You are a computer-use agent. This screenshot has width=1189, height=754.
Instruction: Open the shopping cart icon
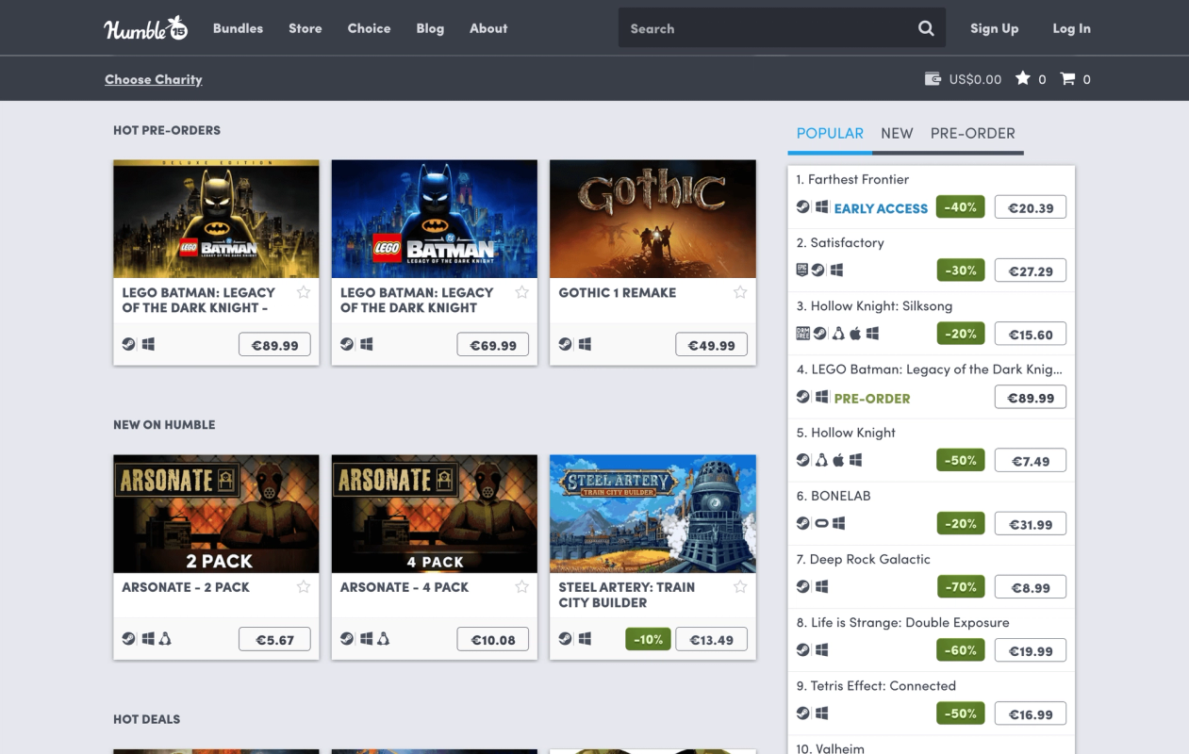click(1067, 79)
